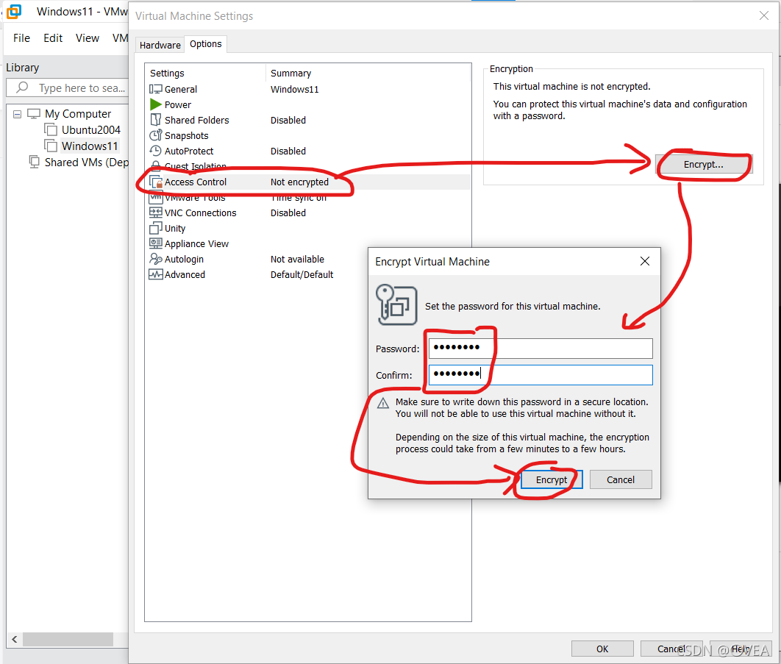
Task: Confirm with the Encrypt dialog button
Action: coord(552,479)
